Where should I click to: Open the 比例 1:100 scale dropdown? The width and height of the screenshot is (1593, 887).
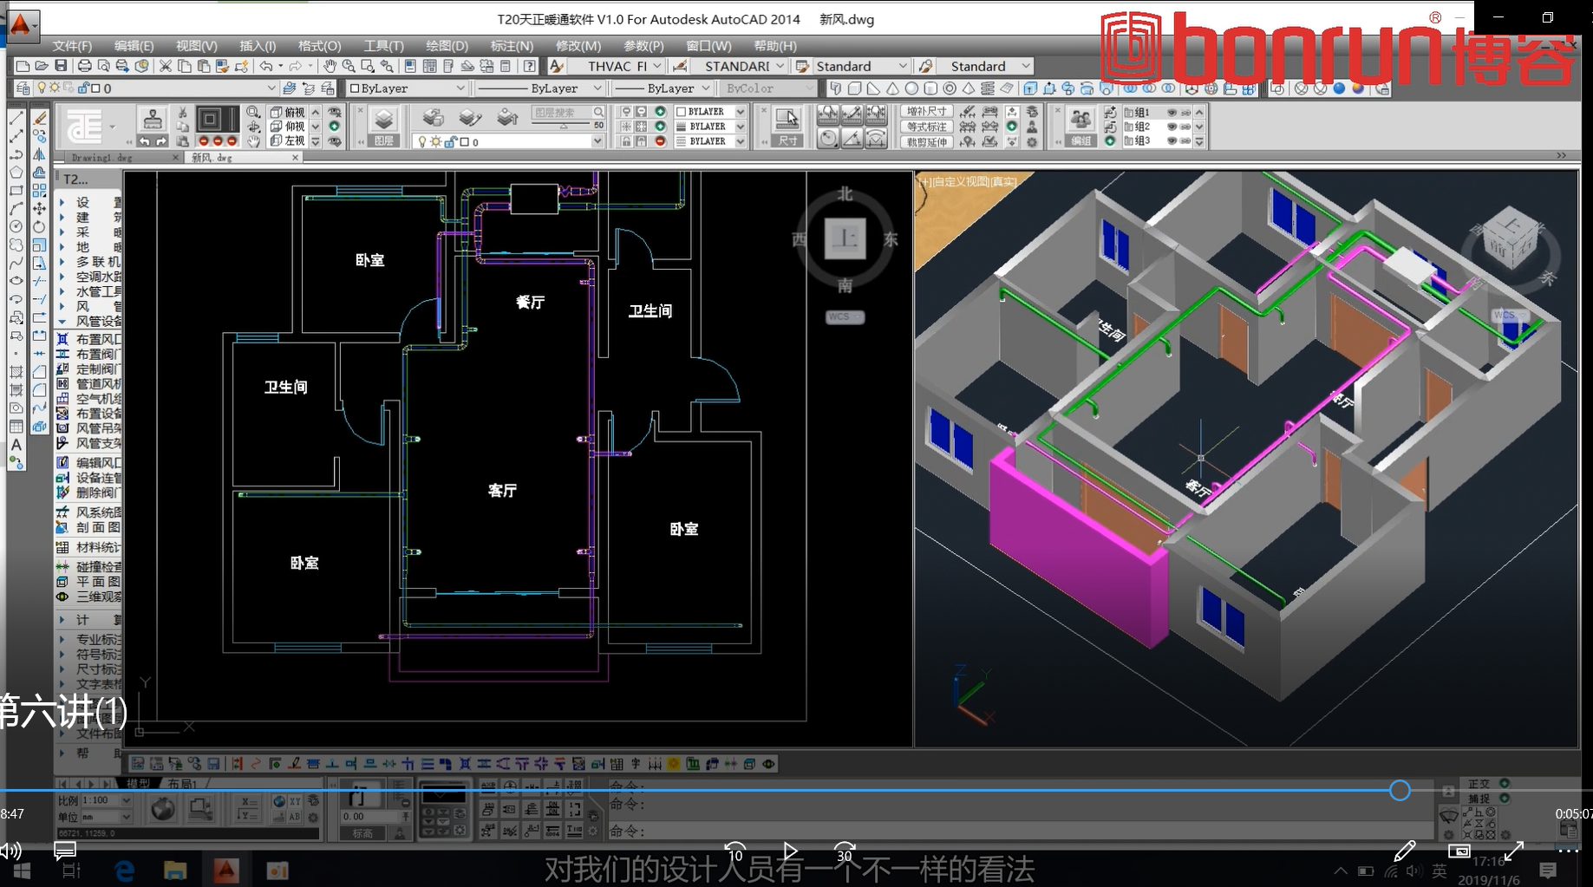126,800
